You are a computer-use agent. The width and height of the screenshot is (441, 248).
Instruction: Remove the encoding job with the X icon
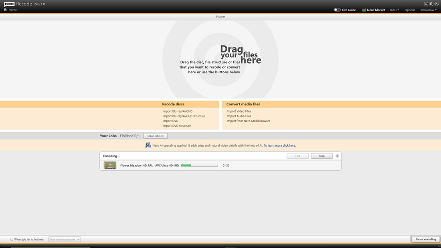(x=337, y=156)
